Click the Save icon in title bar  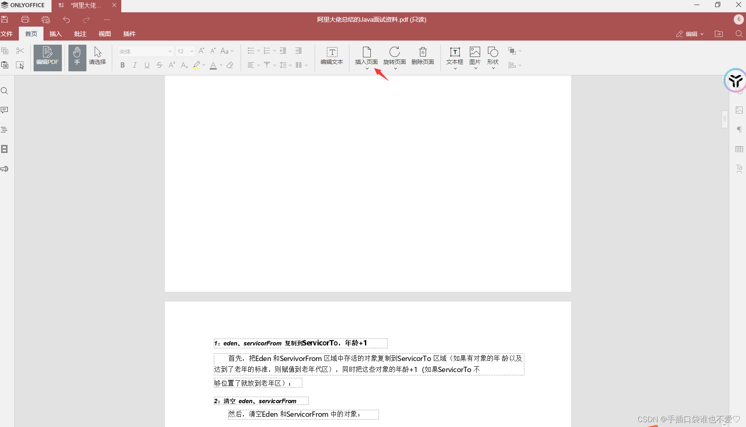(x=5, y=19)
